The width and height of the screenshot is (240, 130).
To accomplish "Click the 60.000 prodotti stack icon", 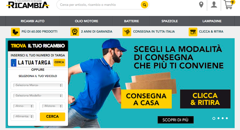I will (x=15, y=32).
